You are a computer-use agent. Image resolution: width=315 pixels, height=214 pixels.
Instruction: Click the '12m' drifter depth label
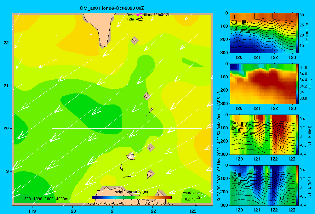point(130,19)
